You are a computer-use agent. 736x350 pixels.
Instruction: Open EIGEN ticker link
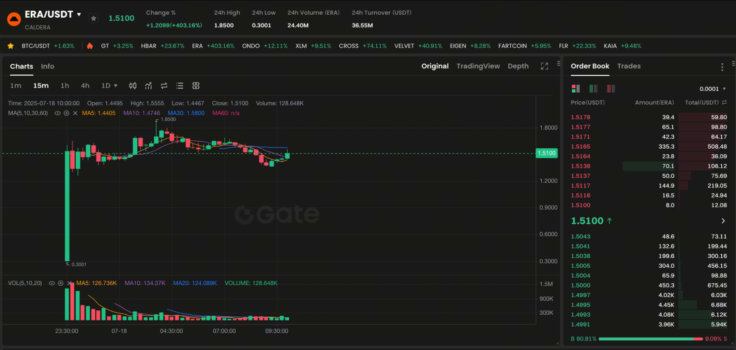(x=470, y=46)
